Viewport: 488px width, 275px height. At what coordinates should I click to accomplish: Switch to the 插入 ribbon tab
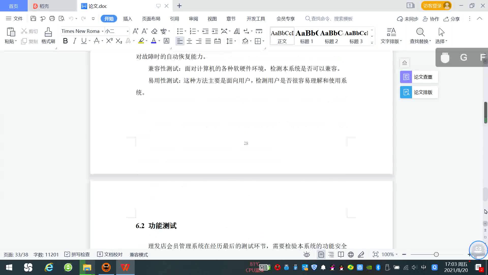[x=128, y=19]
